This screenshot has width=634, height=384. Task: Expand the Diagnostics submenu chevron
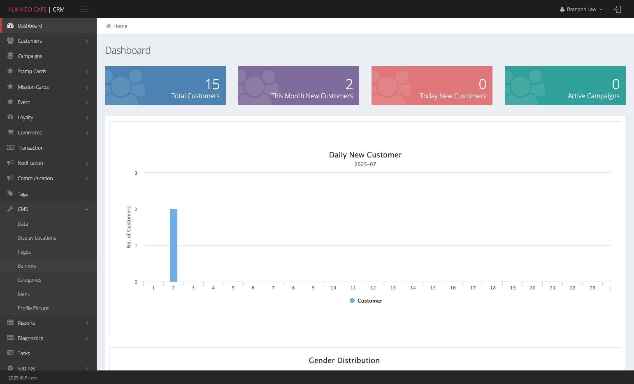tap(87, 338)
